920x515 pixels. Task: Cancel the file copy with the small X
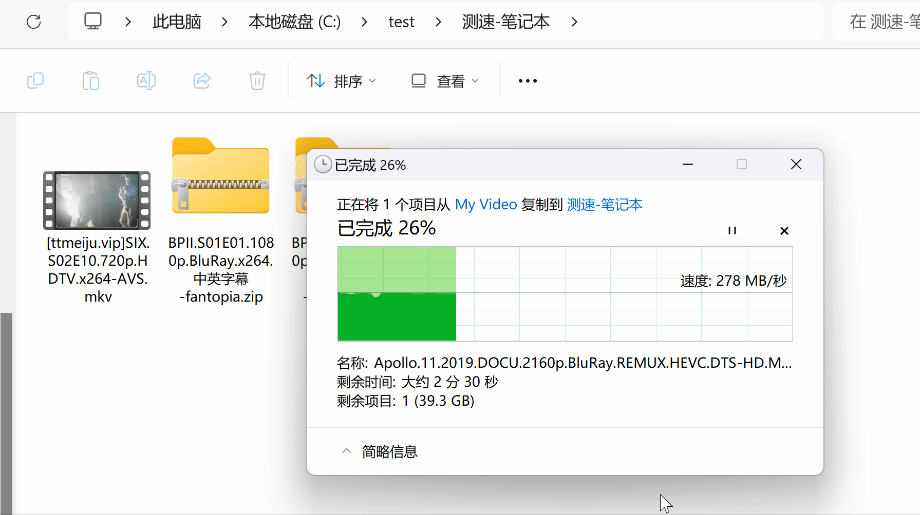(x=784, y=231)
